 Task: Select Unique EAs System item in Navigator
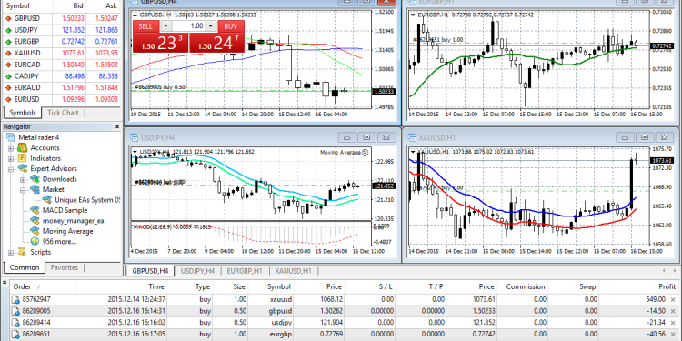pos(87,200)
